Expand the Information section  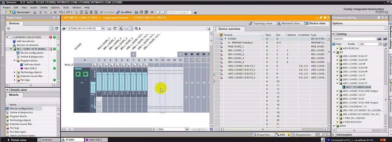click(334, 134)
